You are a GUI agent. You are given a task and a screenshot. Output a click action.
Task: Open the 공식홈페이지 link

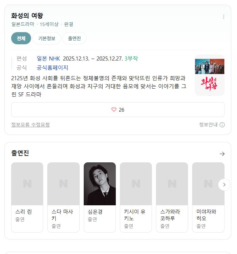tap(52, 68)
